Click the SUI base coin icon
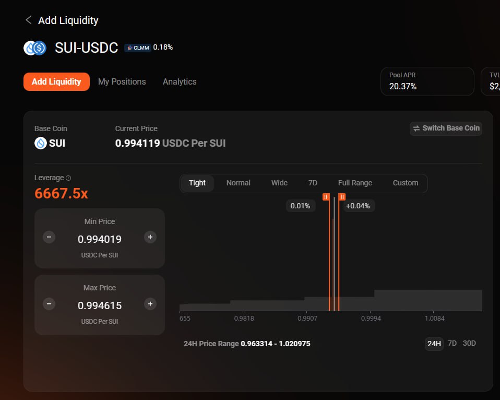 coord(41,143)
